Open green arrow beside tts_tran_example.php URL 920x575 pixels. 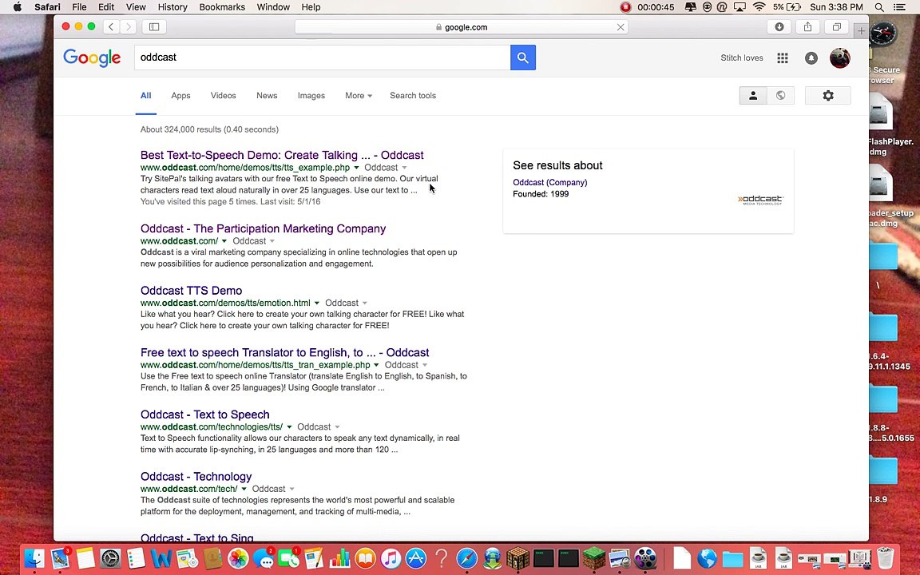point(376,365)
